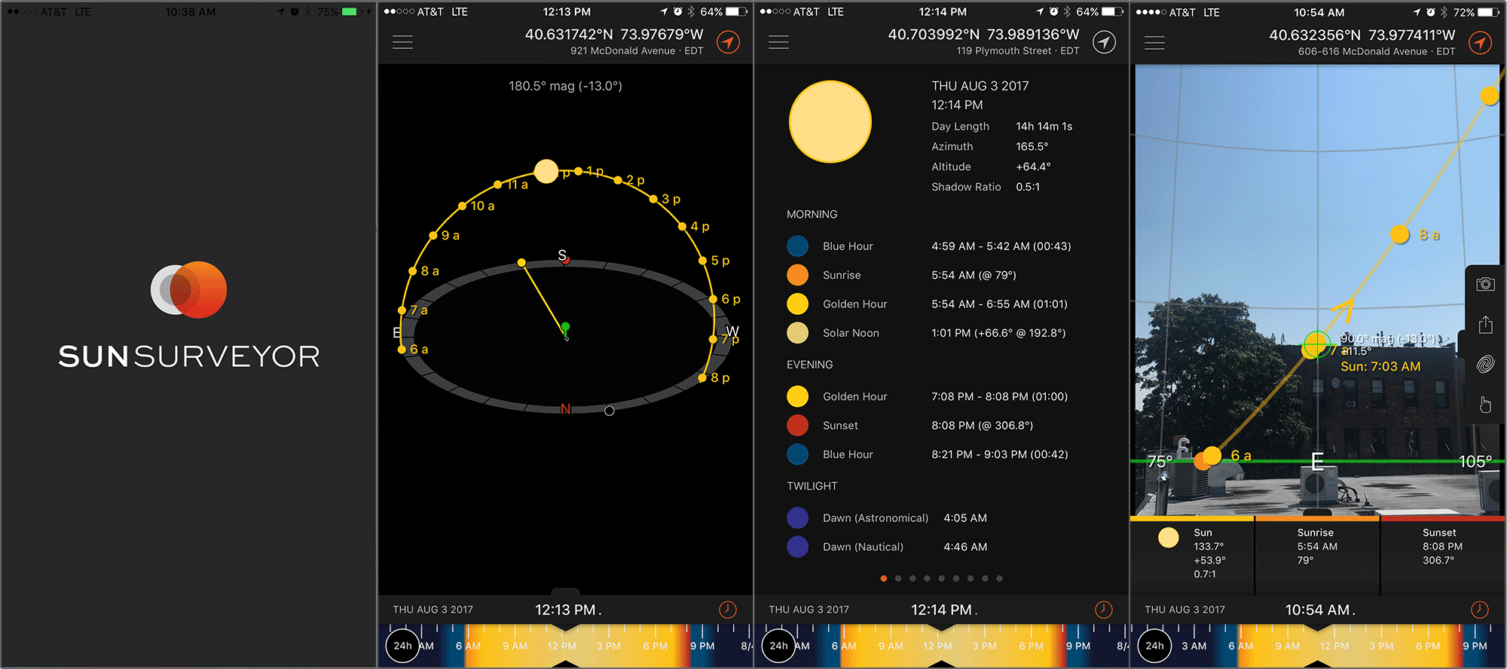Tap the galaxy spiral icon in the AR side panel

tap(1485, 365)
